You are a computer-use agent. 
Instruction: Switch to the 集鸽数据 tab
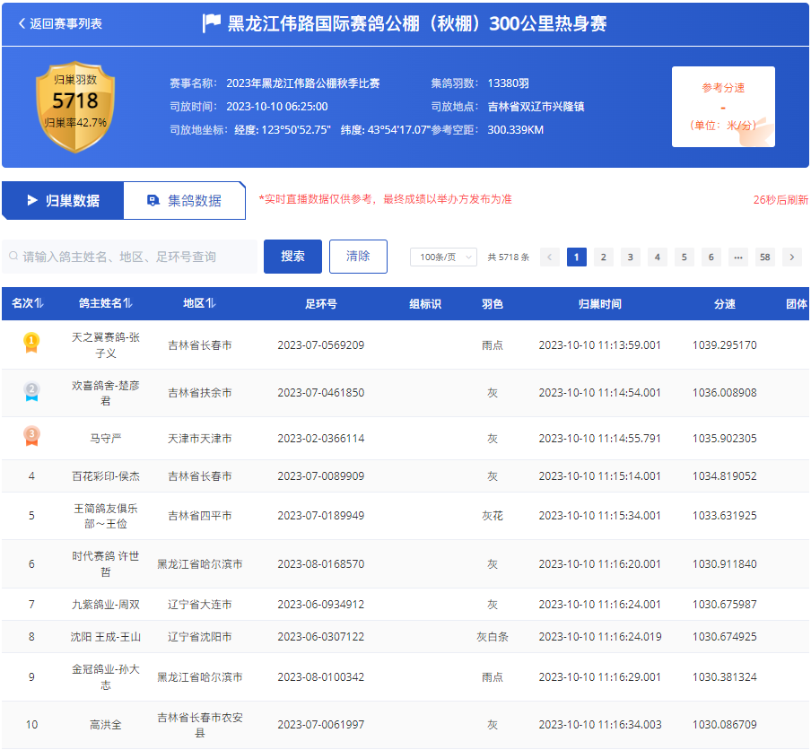184,200
